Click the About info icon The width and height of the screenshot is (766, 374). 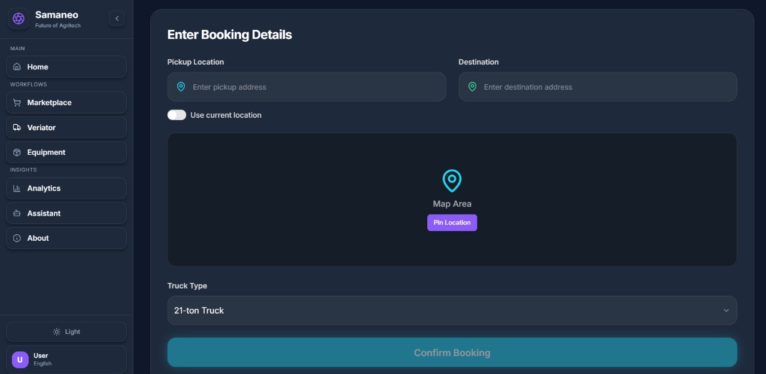[17, 238]
